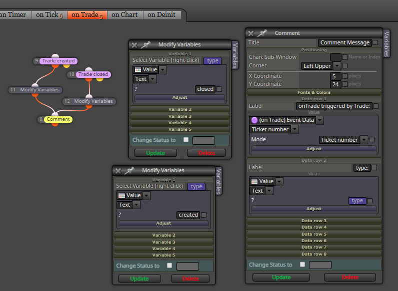Image resolution: width=398 pixels, height=291 pixels.
Task: Click the purple 'type' variable in Comment Data row 2
Action: point(357,201)
